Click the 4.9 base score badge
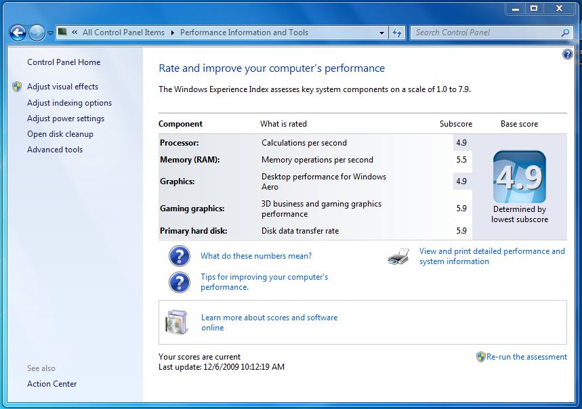The height and width of the screenshot is (409, 582). point(519,177)
